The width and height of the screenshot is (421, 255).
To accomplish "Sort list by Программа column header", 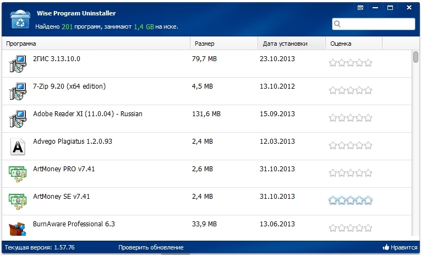I will [96, 44].
